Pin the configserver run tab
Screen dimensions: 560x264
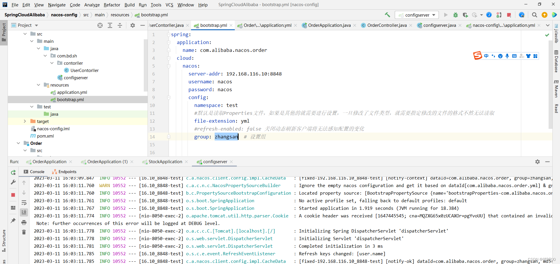pyautogui.click(x=13, y=221)
